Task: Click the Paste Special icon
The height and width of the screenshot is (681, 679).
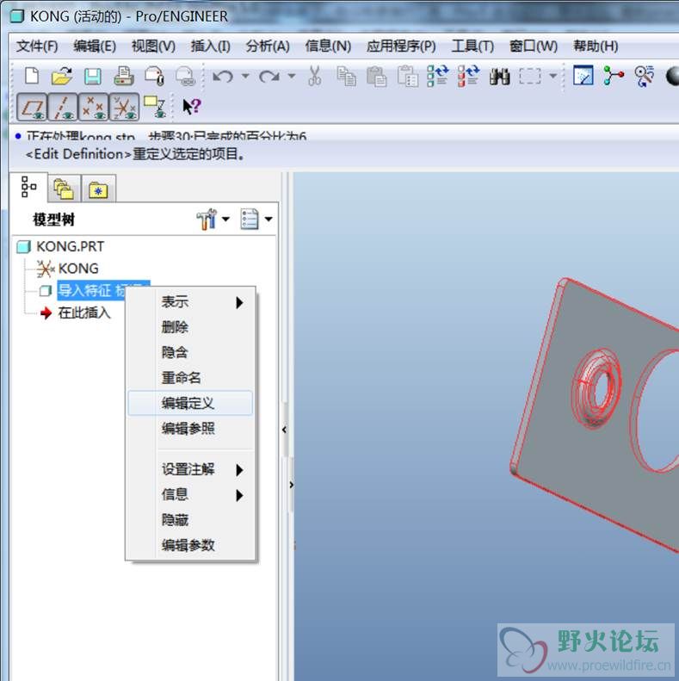Action: pyautogui.click(x=408, y=77)
